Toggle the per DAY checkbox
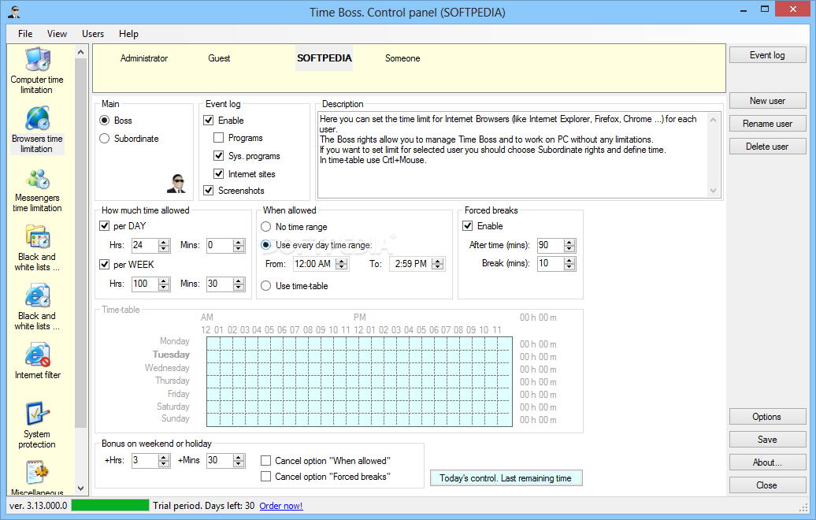Screen dimensions: 816x520 click(x=104, y=226)
